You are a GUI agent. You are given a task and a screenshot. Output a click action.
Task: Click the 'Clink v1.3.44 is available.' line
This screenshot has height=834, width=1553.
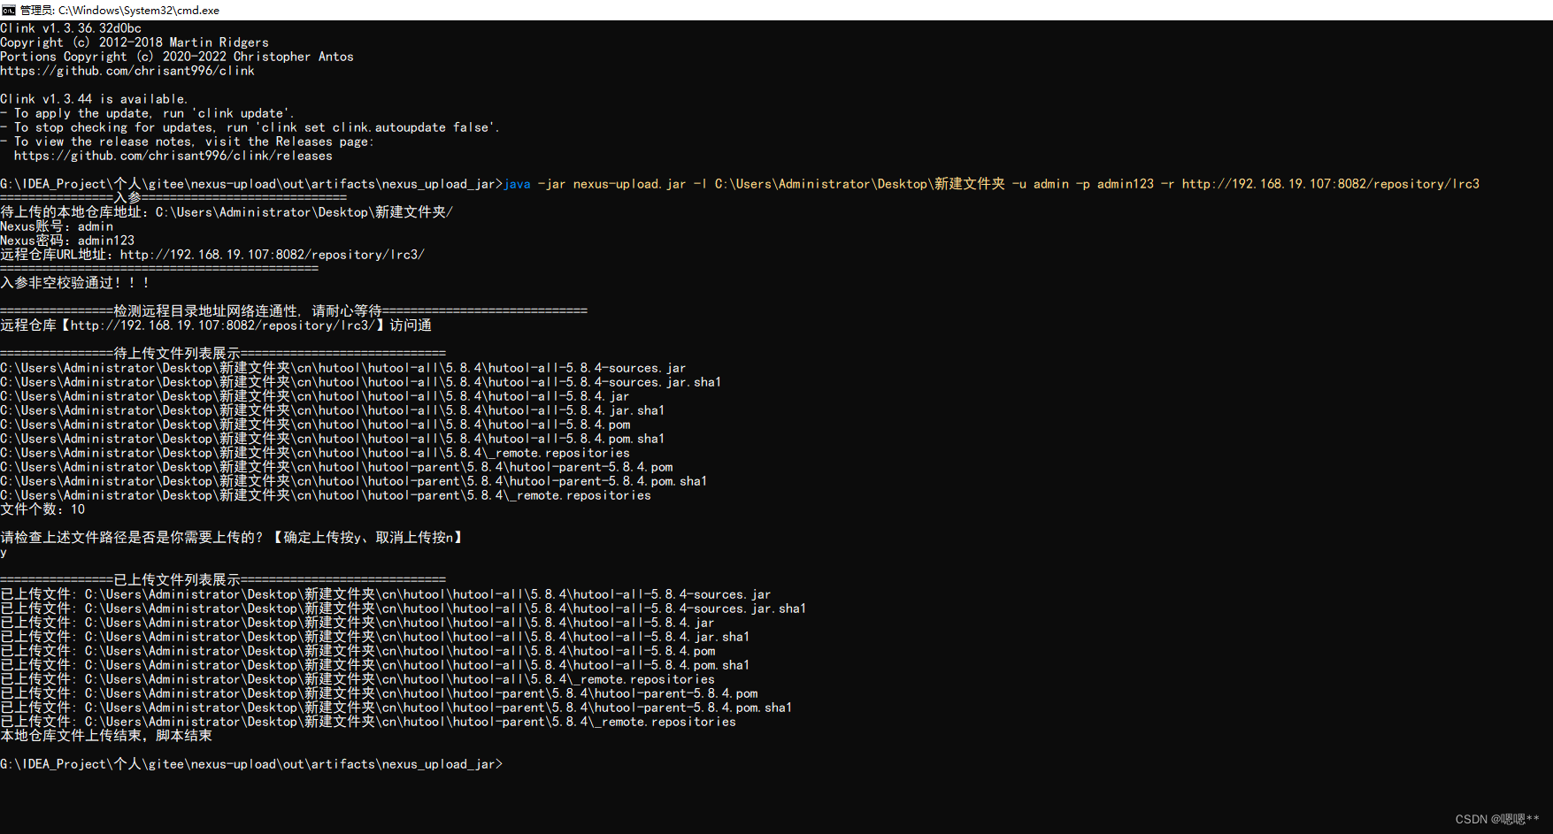94,99
